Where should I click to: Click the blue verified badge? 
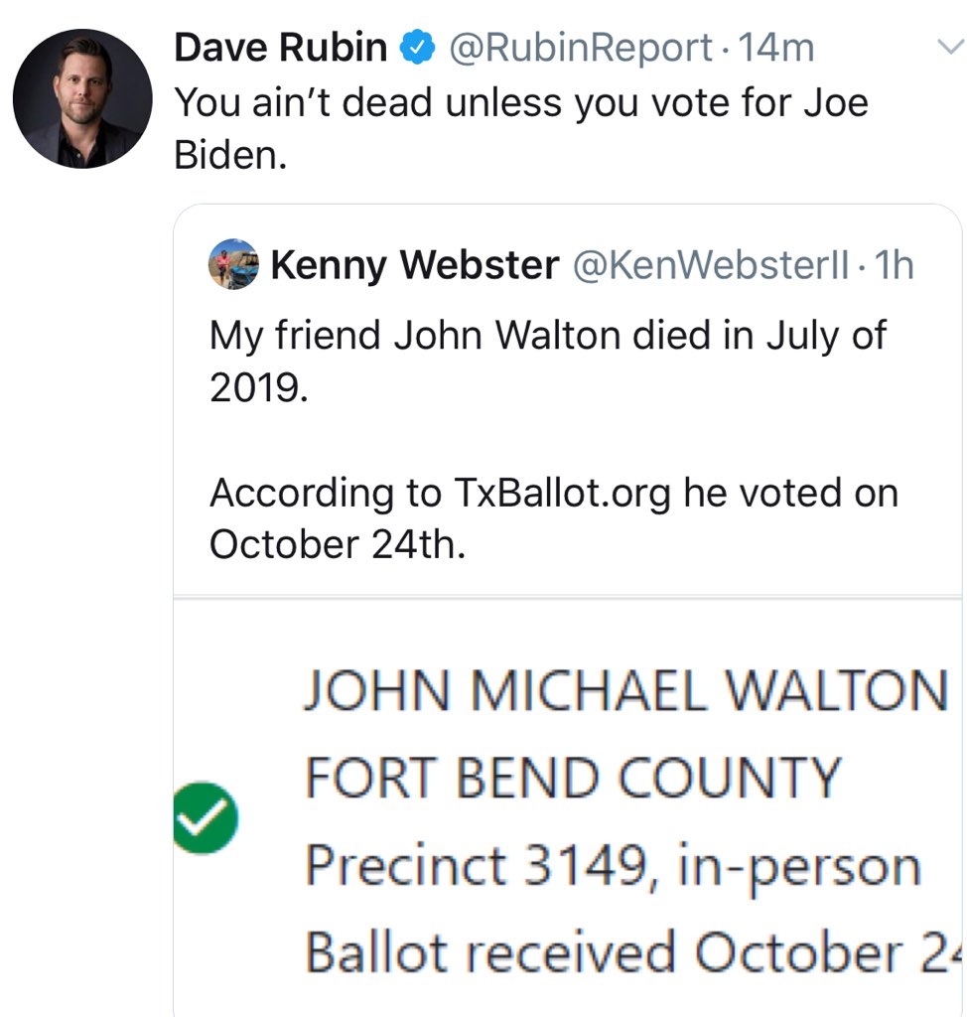(417, 47)
